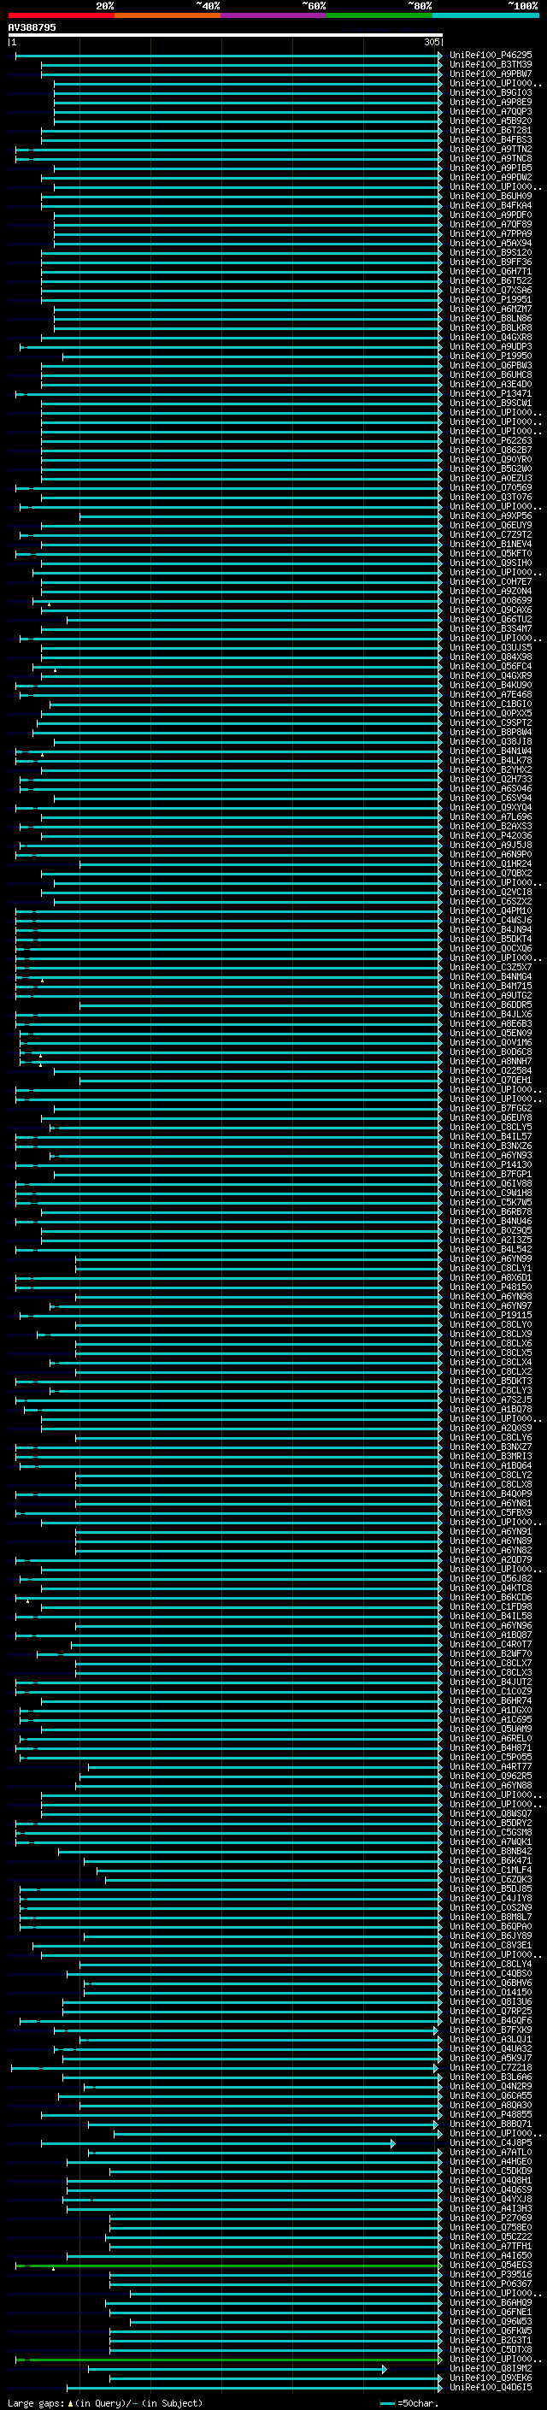Click UniRef100_Q70569 label

491,488
